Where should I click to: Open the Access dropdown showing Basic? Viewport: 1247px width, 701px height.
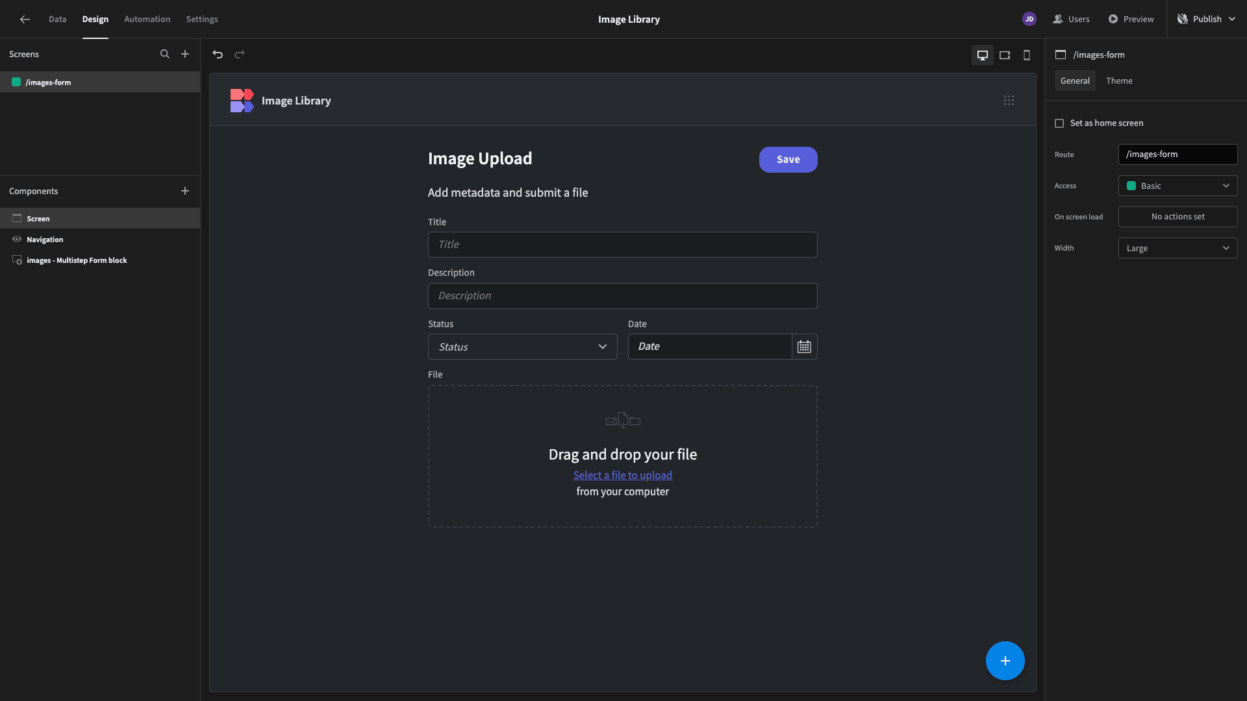(1178, 186)
